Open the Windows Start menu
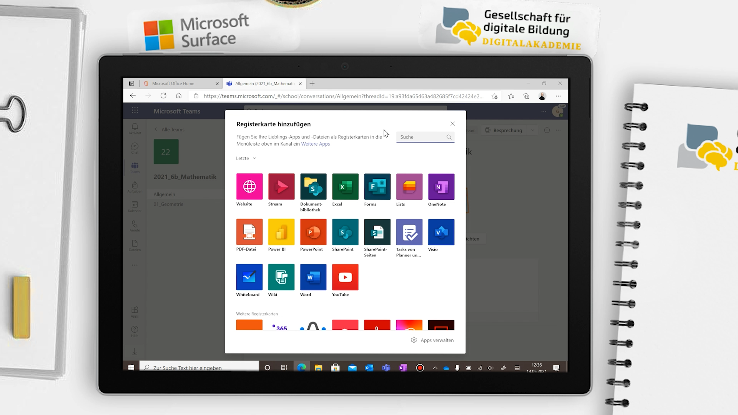The image size is (738, 415). pos(131,368)
